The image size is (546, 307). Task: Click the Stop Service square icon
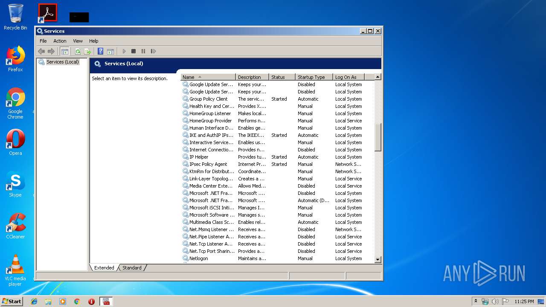134,51
